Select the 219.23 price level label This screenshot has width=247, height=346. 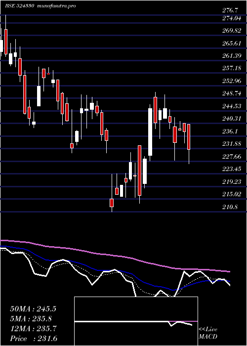pos(231,181)
